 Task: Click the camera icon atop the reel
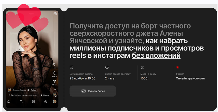(55, 14)
